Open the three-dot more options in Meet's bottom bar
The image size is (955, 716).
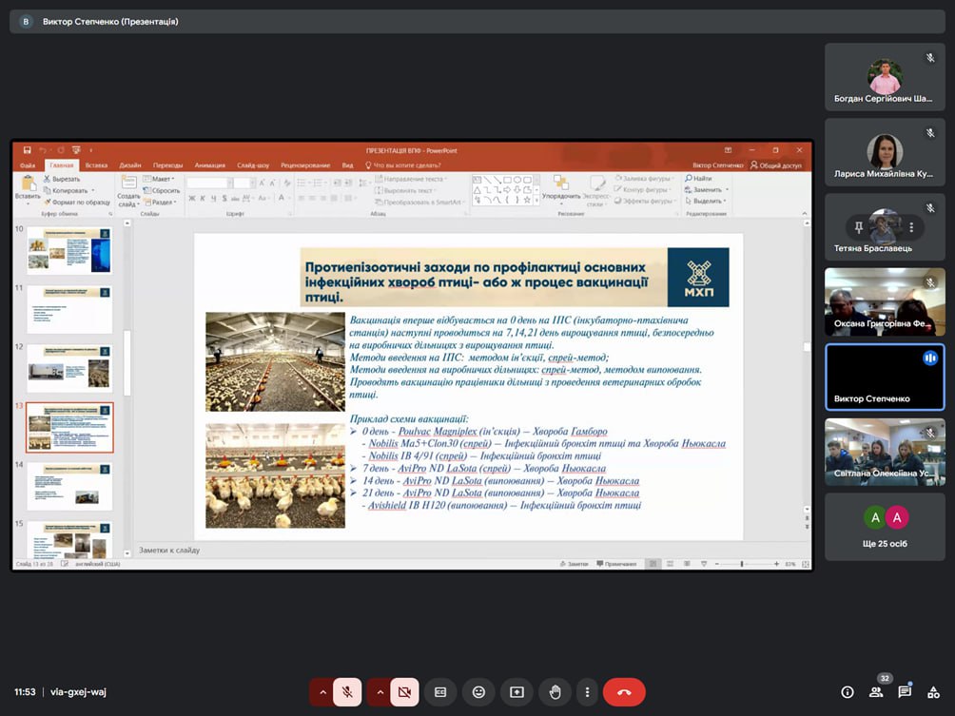tap(587, 692)
